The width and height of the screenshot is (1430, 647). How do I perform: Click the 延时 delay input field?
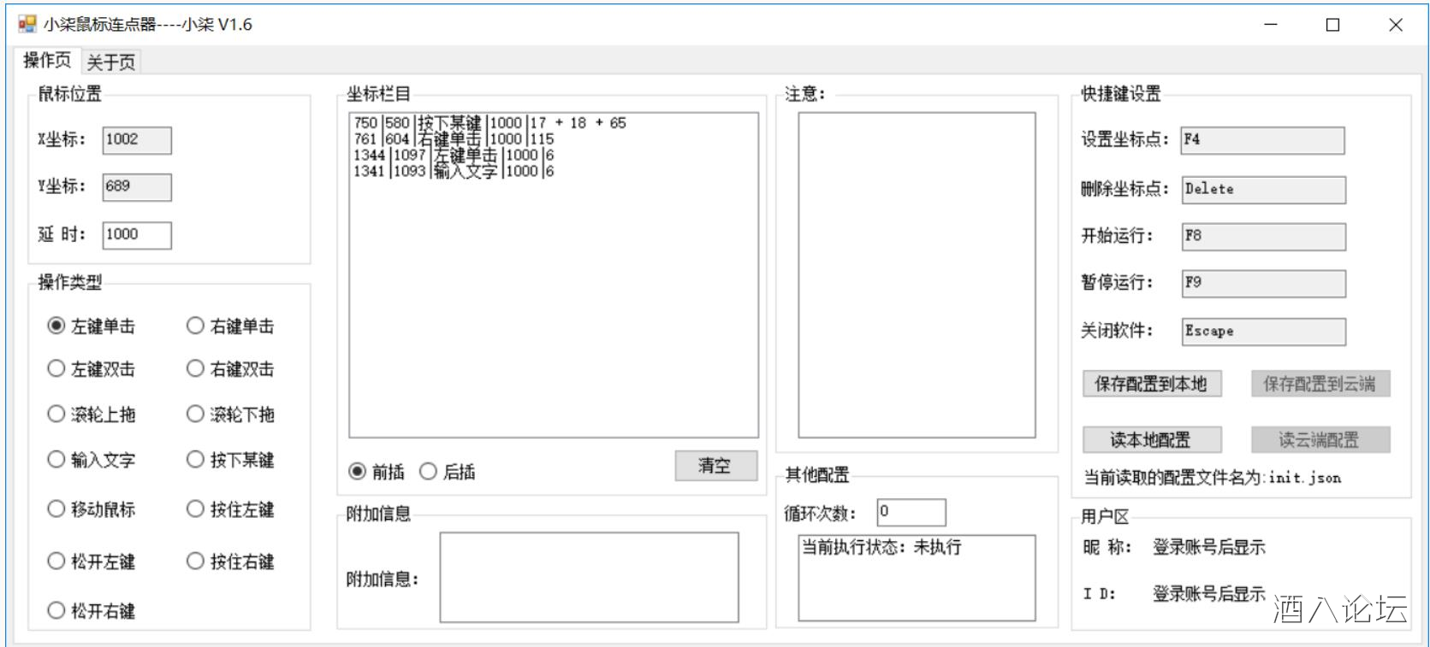(137, 235)
